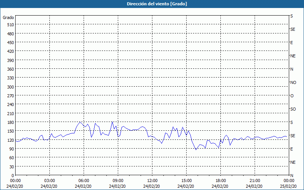This screenshot has height=190, width=304.
Task: Select the 180 degree axis label
Action: click(x=11, y=122)
